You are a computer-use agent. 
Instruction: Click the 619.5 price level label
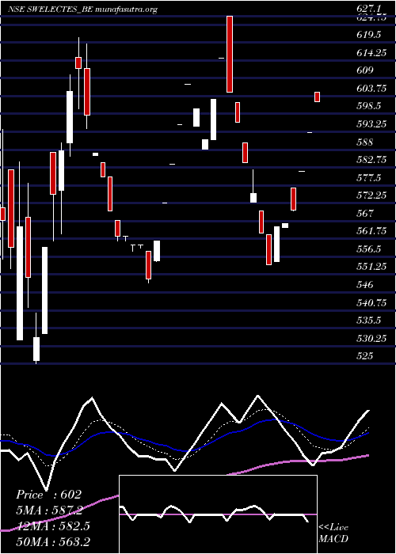click(x=369, y=35)
